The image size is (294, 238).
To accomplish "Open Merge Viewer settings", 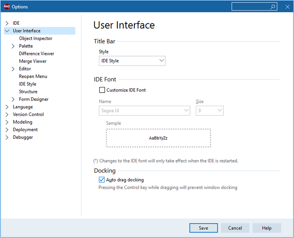I will (33, 61).
